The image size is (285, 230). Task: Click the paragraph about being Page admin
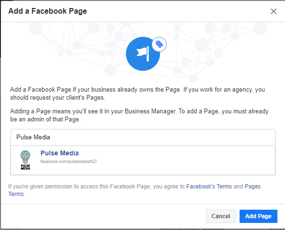(x=139, y=115)
